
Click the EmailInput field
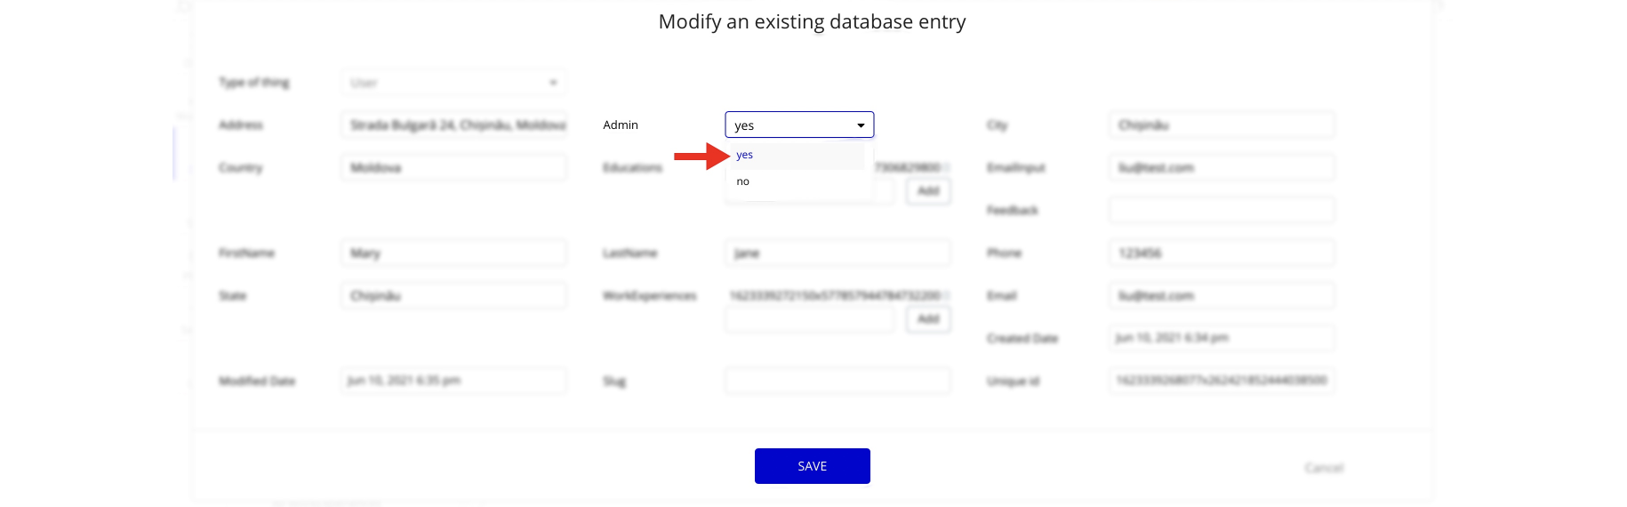(1221, 168)
